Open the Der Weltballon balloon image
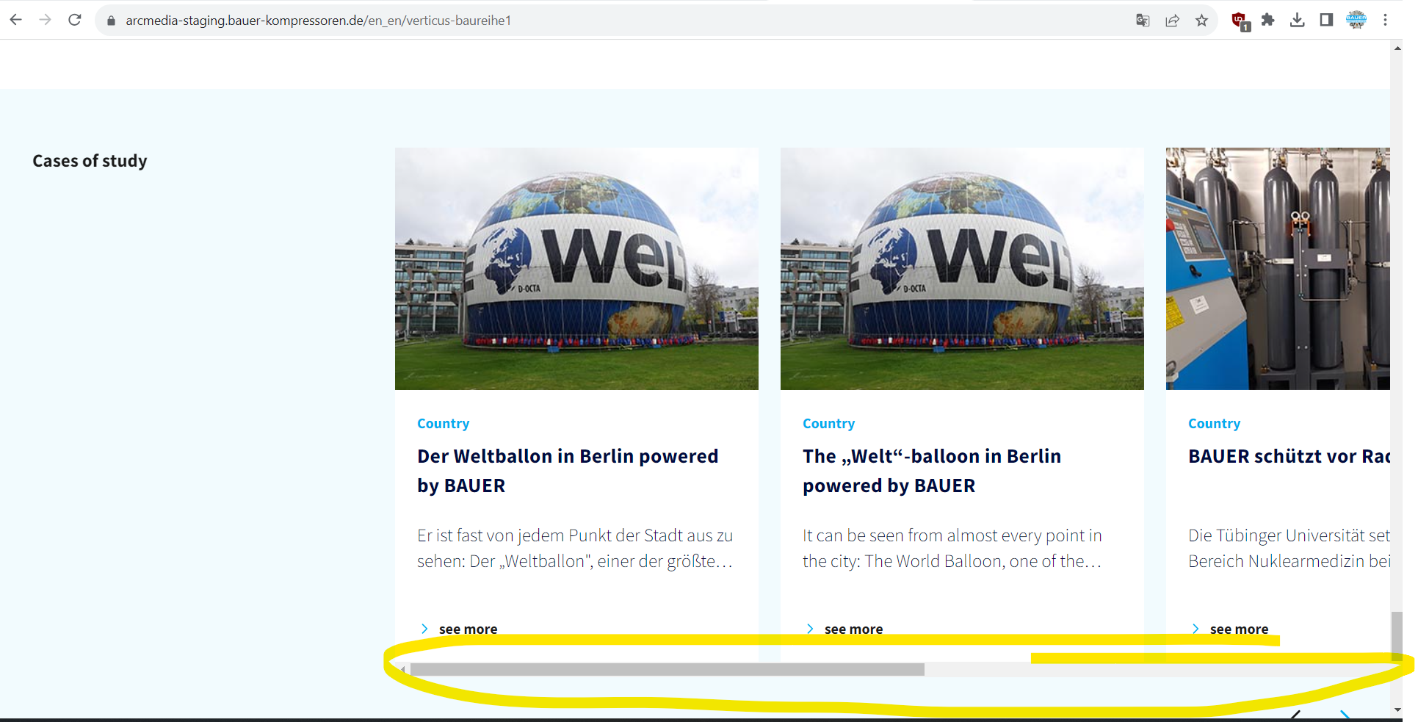 [x=576, y=269]
